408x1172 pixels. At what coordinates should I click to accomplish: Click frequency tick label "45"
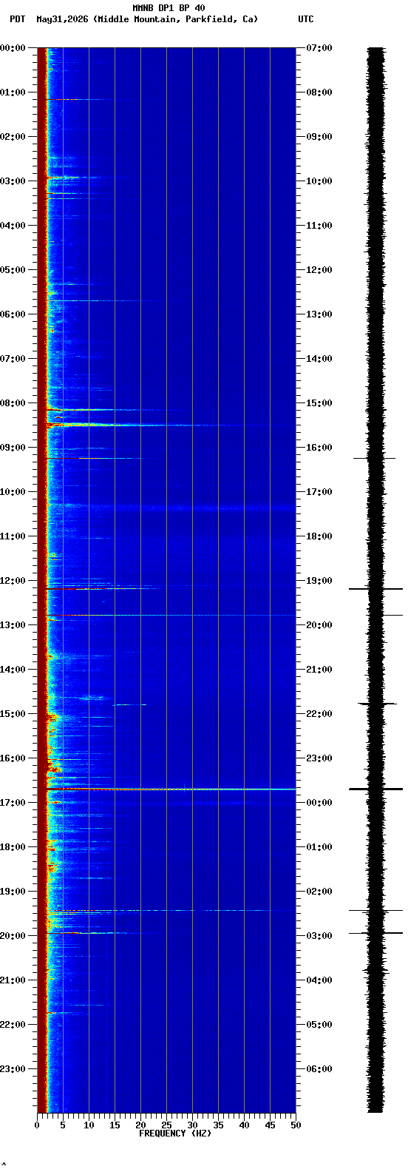click(270, 1125)
